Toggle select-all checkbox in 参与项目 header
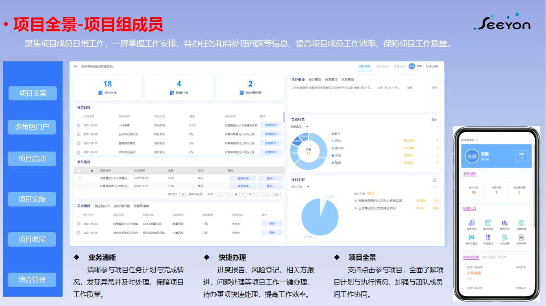546x306 pixels. point(80,171)
